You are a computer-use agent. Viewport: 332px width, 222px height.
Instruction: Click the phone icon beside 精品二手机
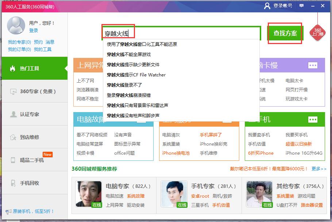point(13,160)
